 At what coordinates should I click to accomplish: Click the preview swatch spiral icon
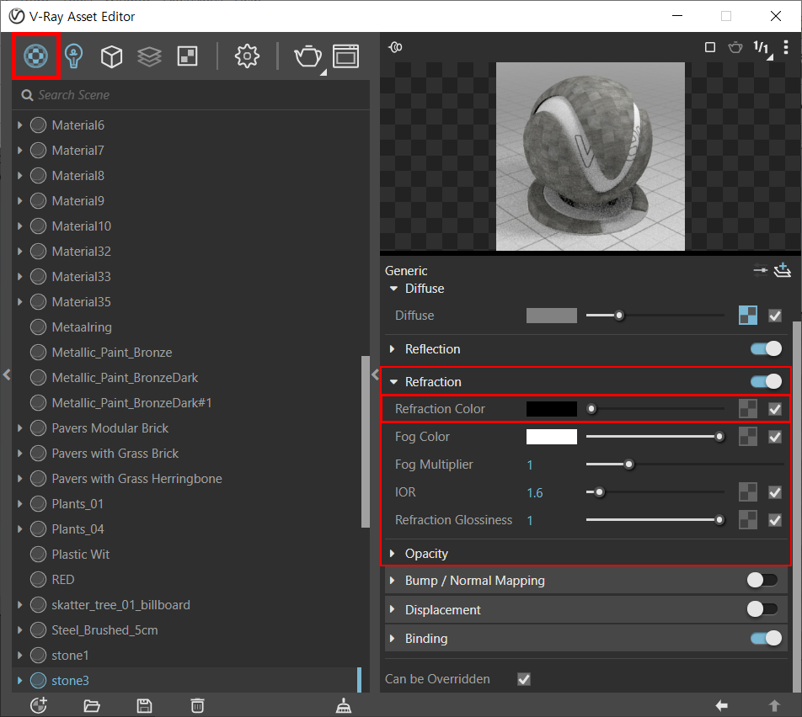(x=395, y=47)
